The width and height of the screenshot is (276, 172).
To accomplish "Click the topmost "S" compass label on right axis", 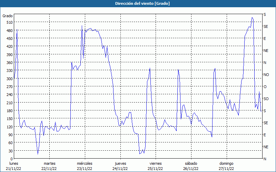I will coord(265,14).
